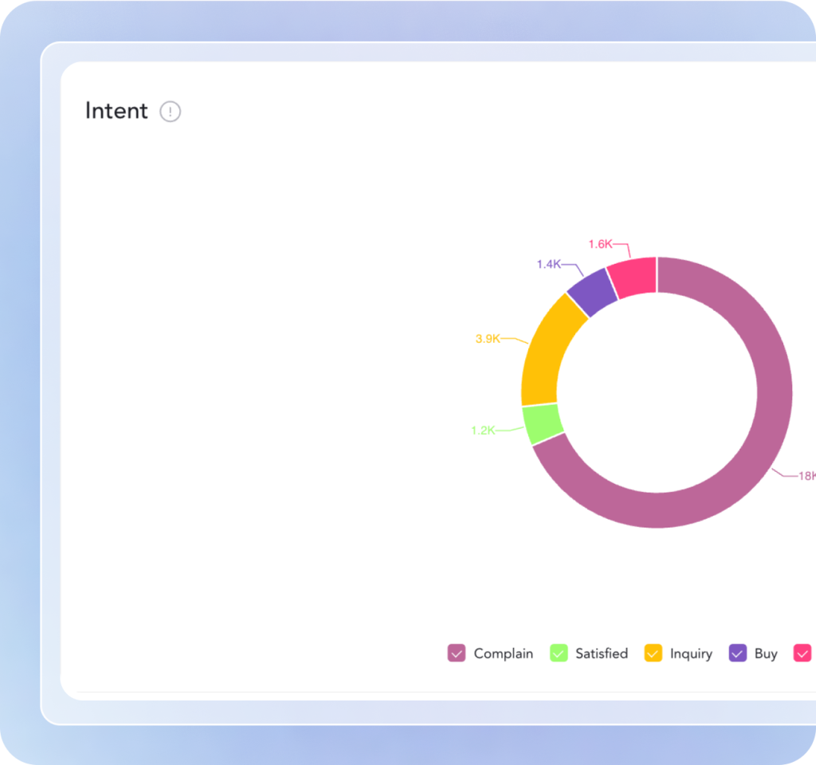The height and width of the screenshot is (765, 816).
Task: Toggle the green Satisfied checkbox
Action: click(559, 653)
